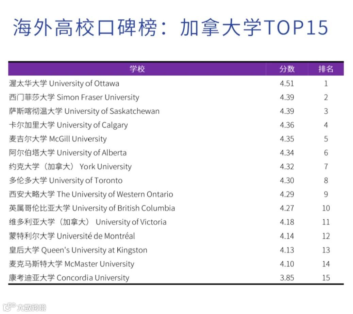Select the York University name
This screenshot has width=353, height=314.
(x=70, y=167)
